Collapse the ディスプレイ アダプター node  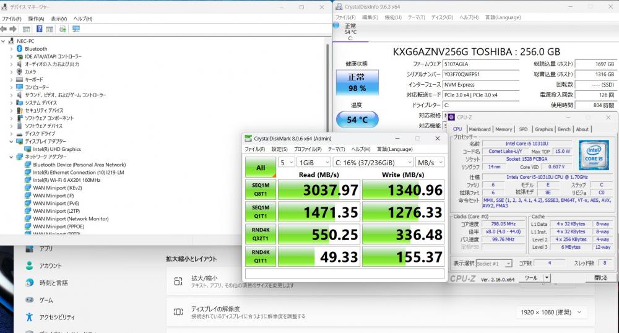pos(11,141)
